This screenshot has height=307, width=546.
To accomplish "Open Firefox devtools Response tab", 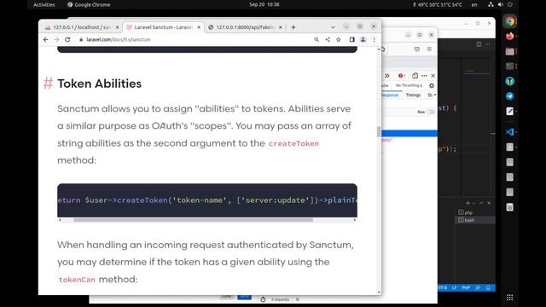I will click(x=390, y=95).
